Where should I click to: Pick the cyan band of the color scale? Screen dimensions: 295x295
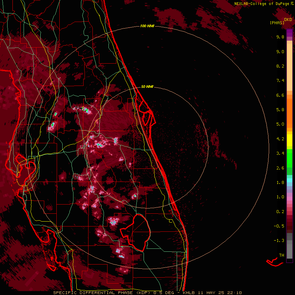289,180
